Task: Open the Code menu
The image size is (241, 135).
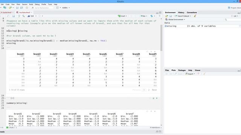Action: click(8, 4)
